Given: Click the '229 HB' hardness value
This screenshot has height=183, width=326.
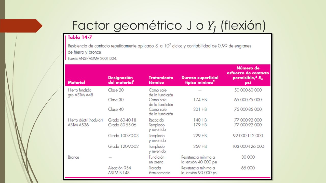Looking at the screenshot, I should [200, 136].
